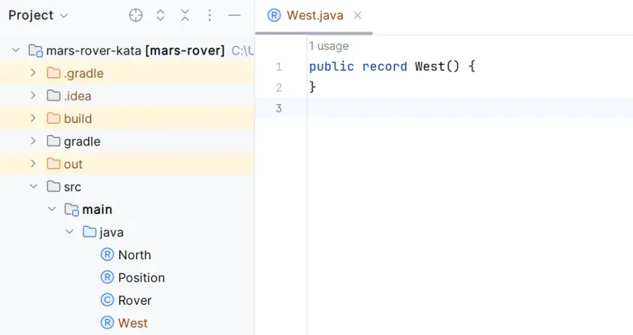Click the Collapse All icon in Project toolbar

click(185, 15)
